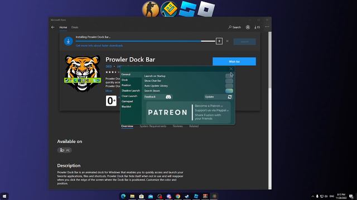The height and width of the screenshot is (200, 357).
Task: Open the Related tab
Action: coord(194,126)
